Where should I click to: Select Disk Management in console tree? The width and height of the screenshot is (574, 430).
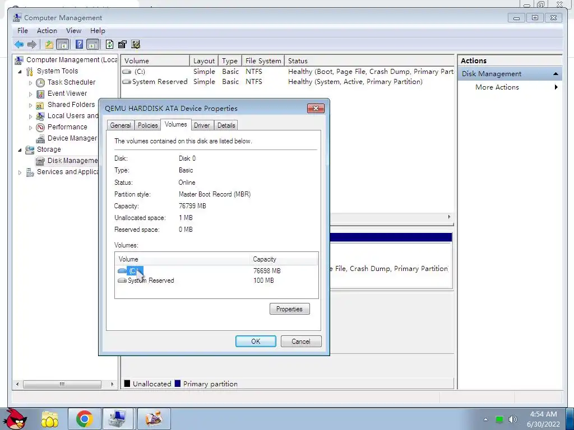pos(72,161)
